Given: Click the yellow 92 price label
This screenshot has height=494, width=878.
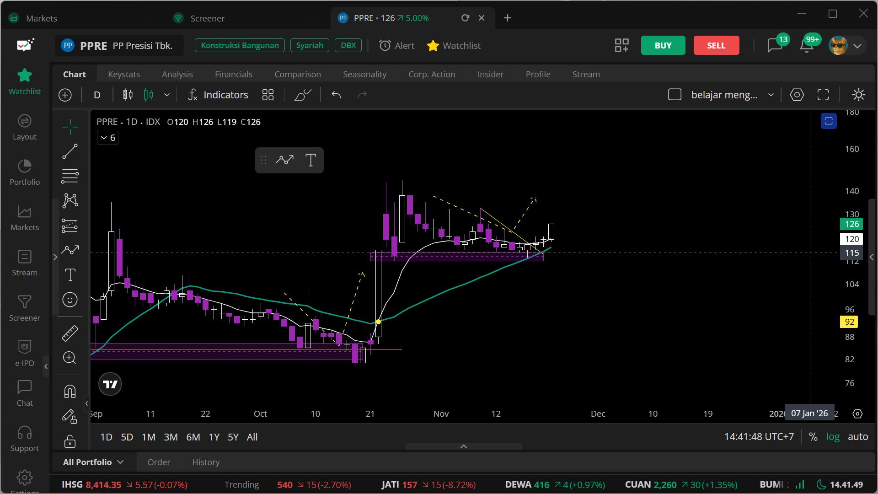Looking at the screenshot, I should [x=849, y=322].
